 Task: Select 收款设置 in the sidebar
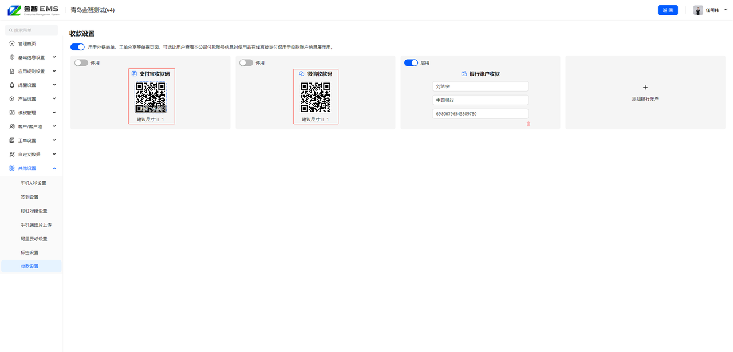click(x=31, y=266)
